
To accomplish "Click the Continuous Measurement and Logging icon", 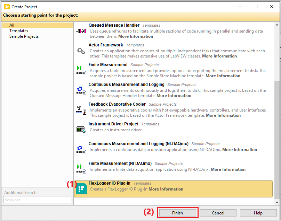I will click(x=81, y=90).
